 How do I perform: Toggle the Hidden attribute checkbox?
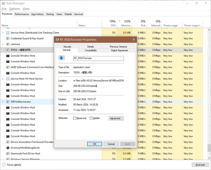pyautogui.click(x=91, y=118)
